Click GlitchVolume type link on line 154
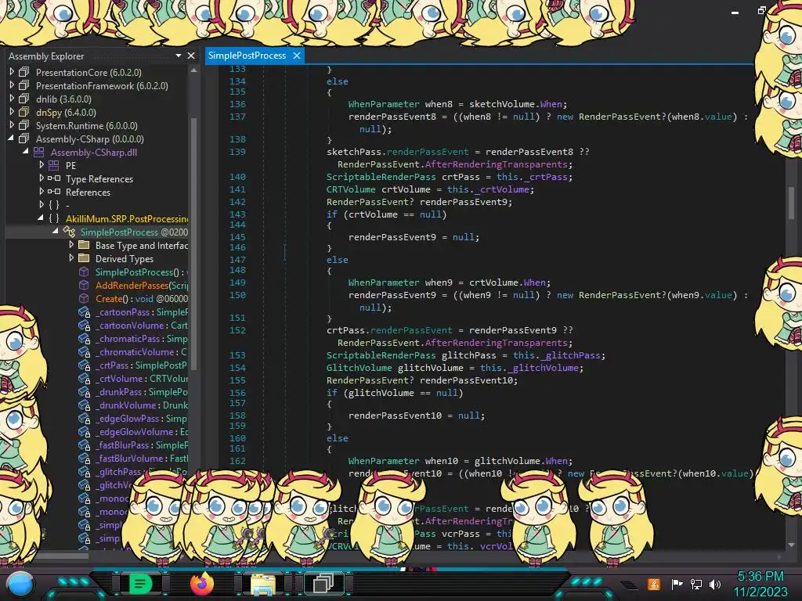 [359, 368]
